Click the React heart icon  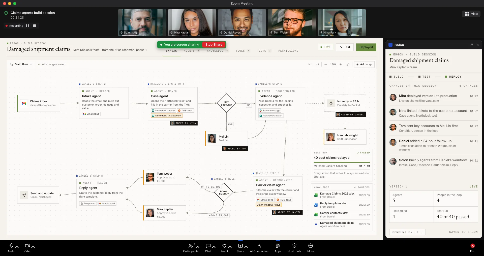[224, 246]
